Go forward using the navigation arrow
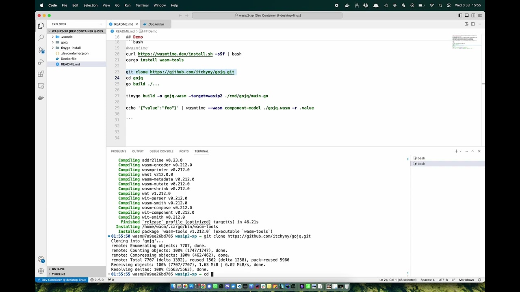Image resolution: width=520 pixels, height=292 pixels. (x=188, y=15)
